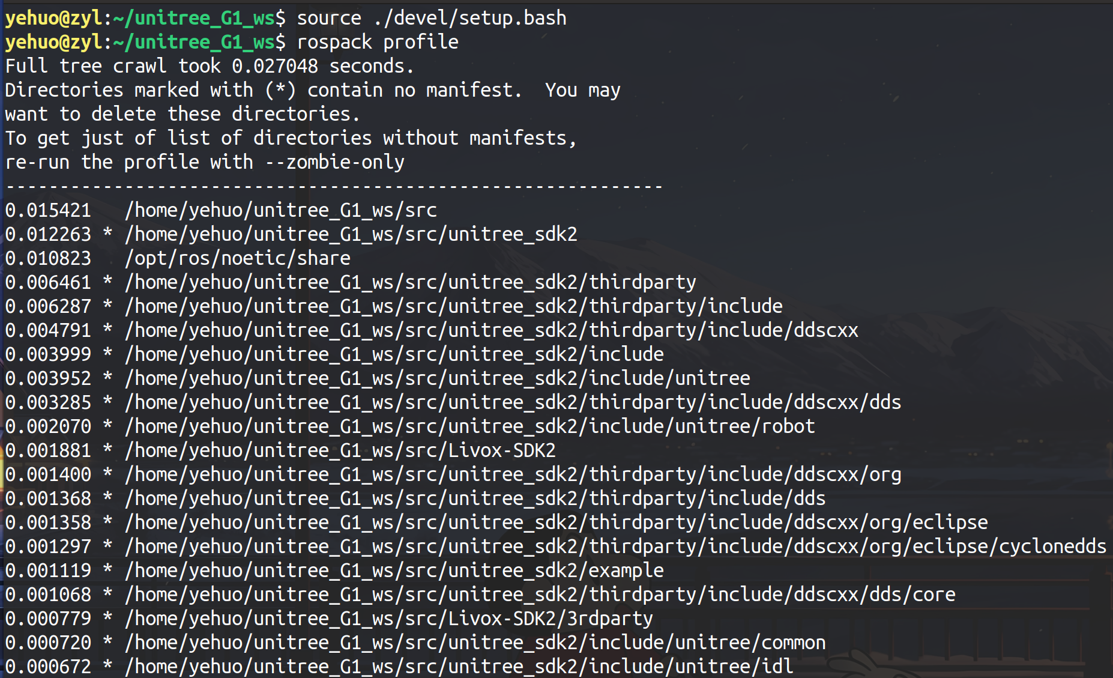The height and width of the screenshot is (678, 1113).
Task: Click the path ending in 'thirdparty/include/ddscxx'
Action: click(492, 330)
